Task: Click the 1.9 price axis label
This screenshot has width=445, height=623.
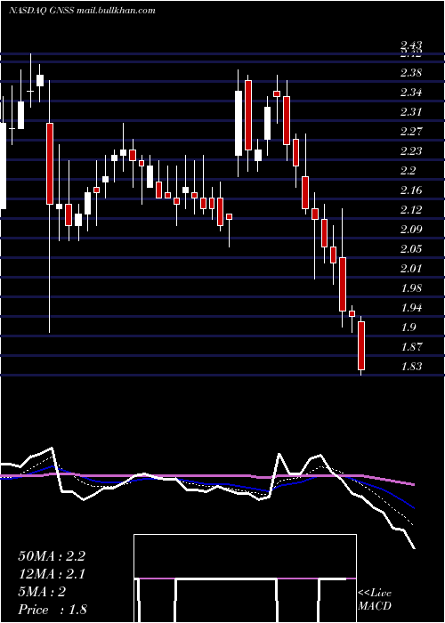Action: pos(408,328)
